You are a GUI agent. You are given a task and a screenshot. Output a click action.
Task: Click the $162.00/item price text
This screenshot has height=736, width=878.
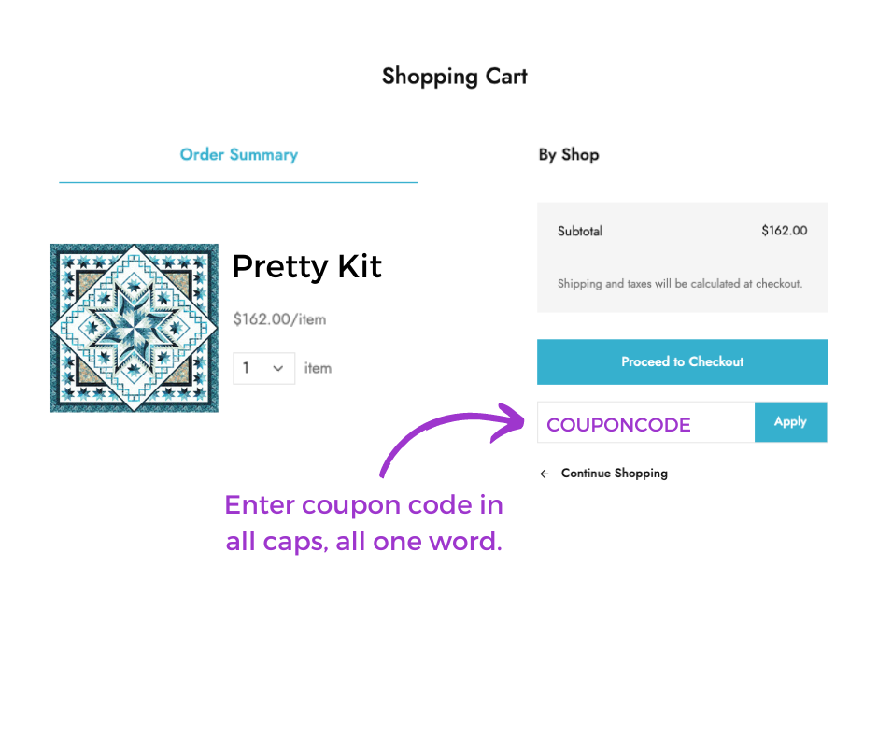pos(279,319)
